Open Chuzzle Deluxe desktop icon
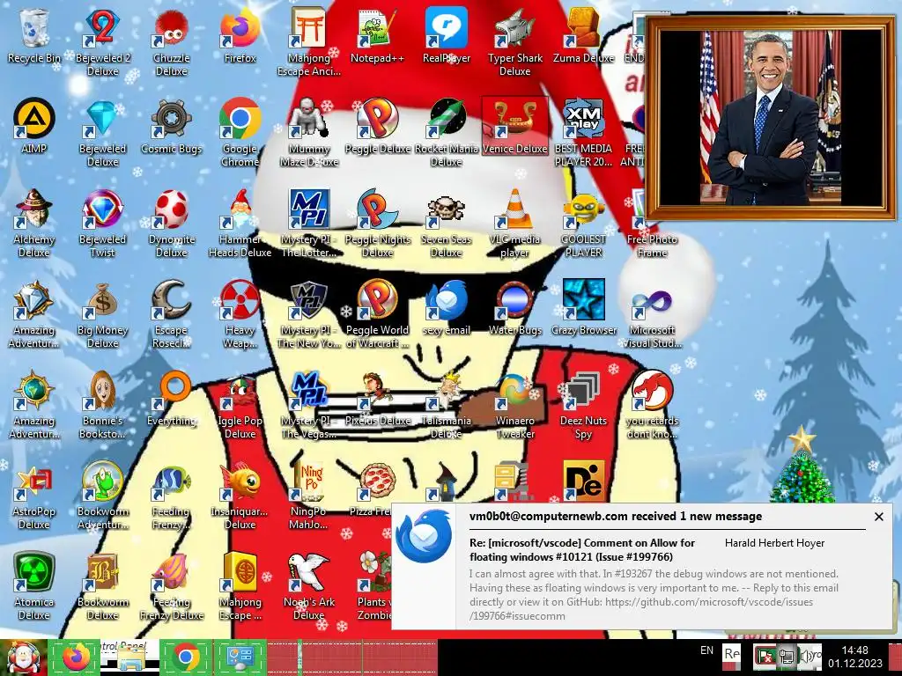 pos(172,41)
